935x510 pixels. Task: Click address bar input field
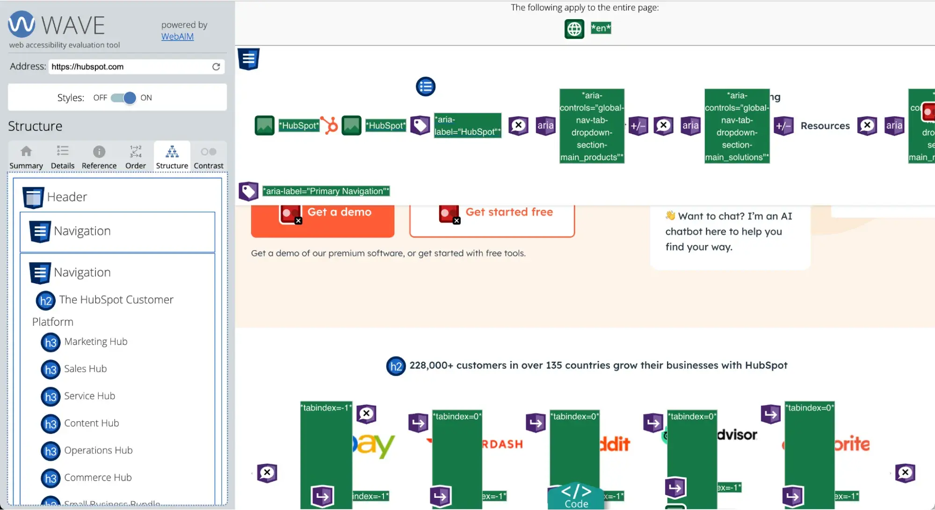130,66
